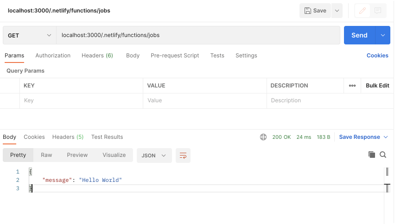401x224 pixels.
Task: Click line number 1 in response
Action: pyautogui.click(x=18, y=172)
